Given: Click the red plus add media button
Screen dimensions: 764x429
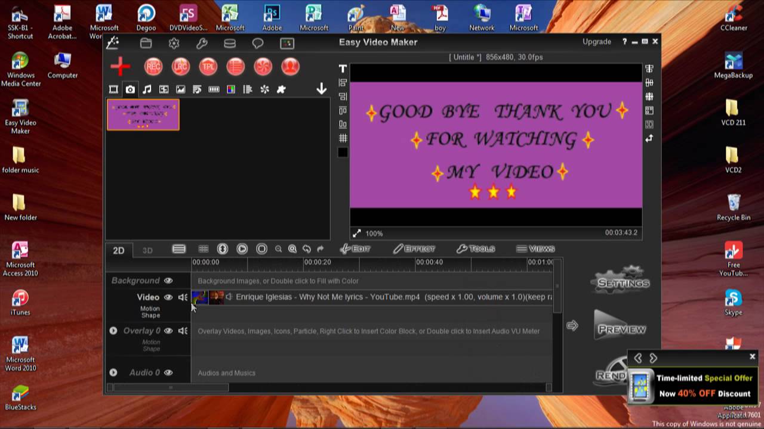Looking at the screenshot, I should (x=121, y=66).
